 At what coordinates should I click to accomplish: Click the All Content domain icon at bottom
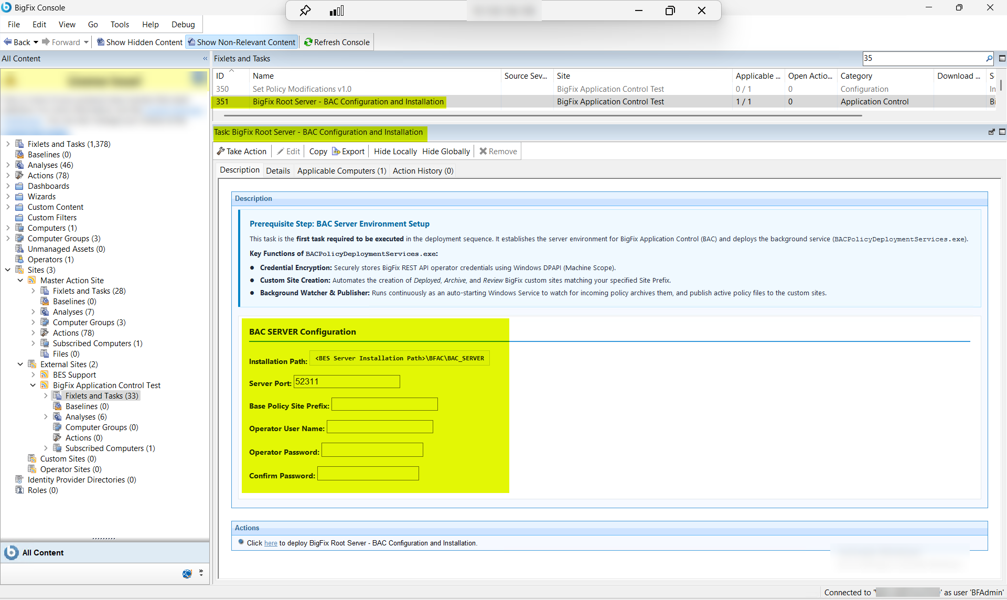pyautogui.click(x=11, y=552)
